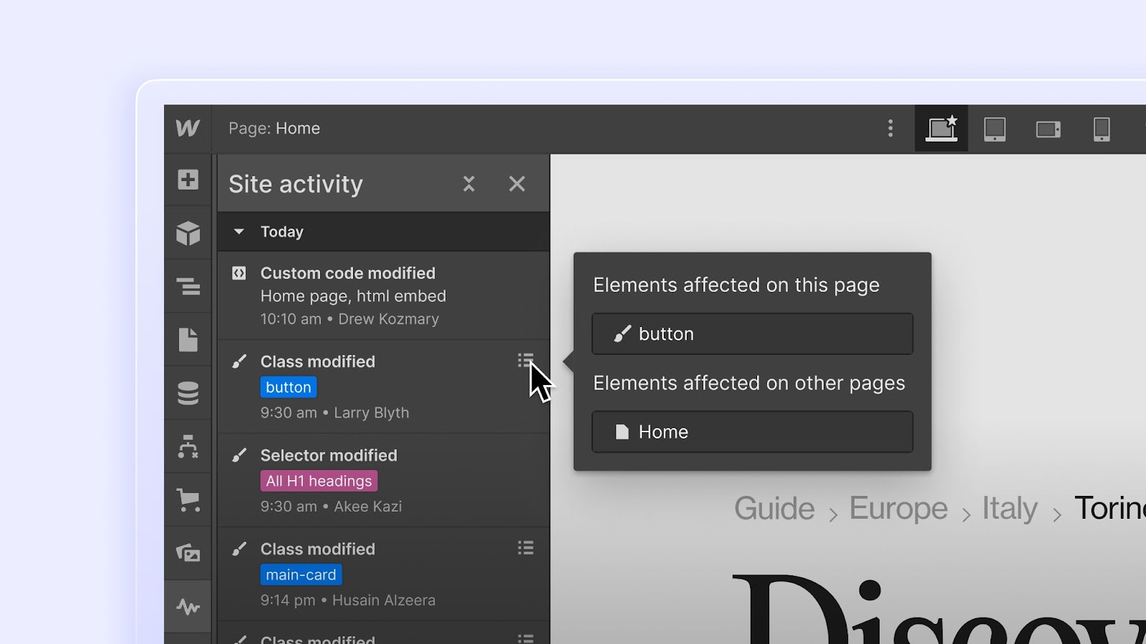Open the Add elements panel
1146x644 pixels.
[188, 180]
